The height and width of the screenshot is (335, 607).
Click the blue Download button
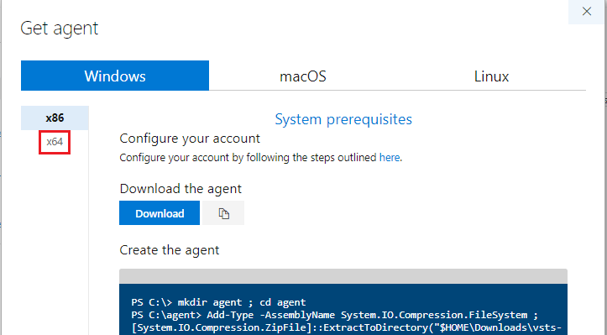click(160, 213)
